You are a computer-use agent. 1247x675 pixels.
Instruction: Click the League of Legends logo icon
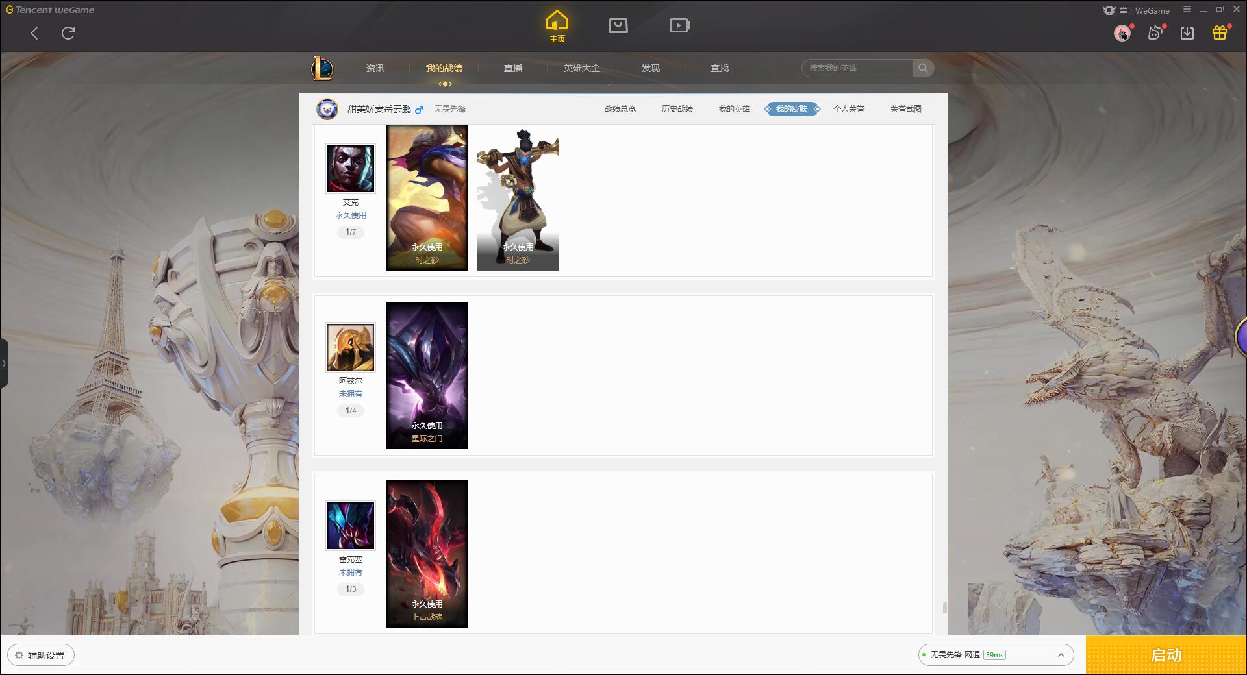(x=322, y=68)
